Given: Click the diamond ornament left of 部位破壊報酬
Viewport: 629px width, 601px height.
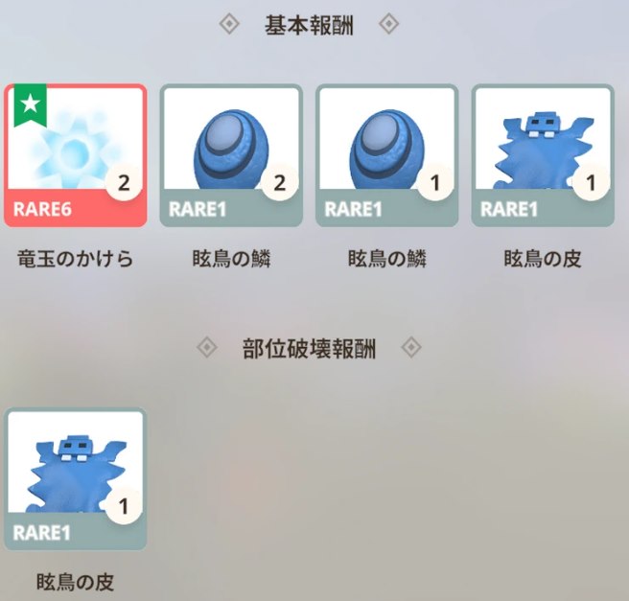Looking at the screenshot, I should click(x=207, y=347).
